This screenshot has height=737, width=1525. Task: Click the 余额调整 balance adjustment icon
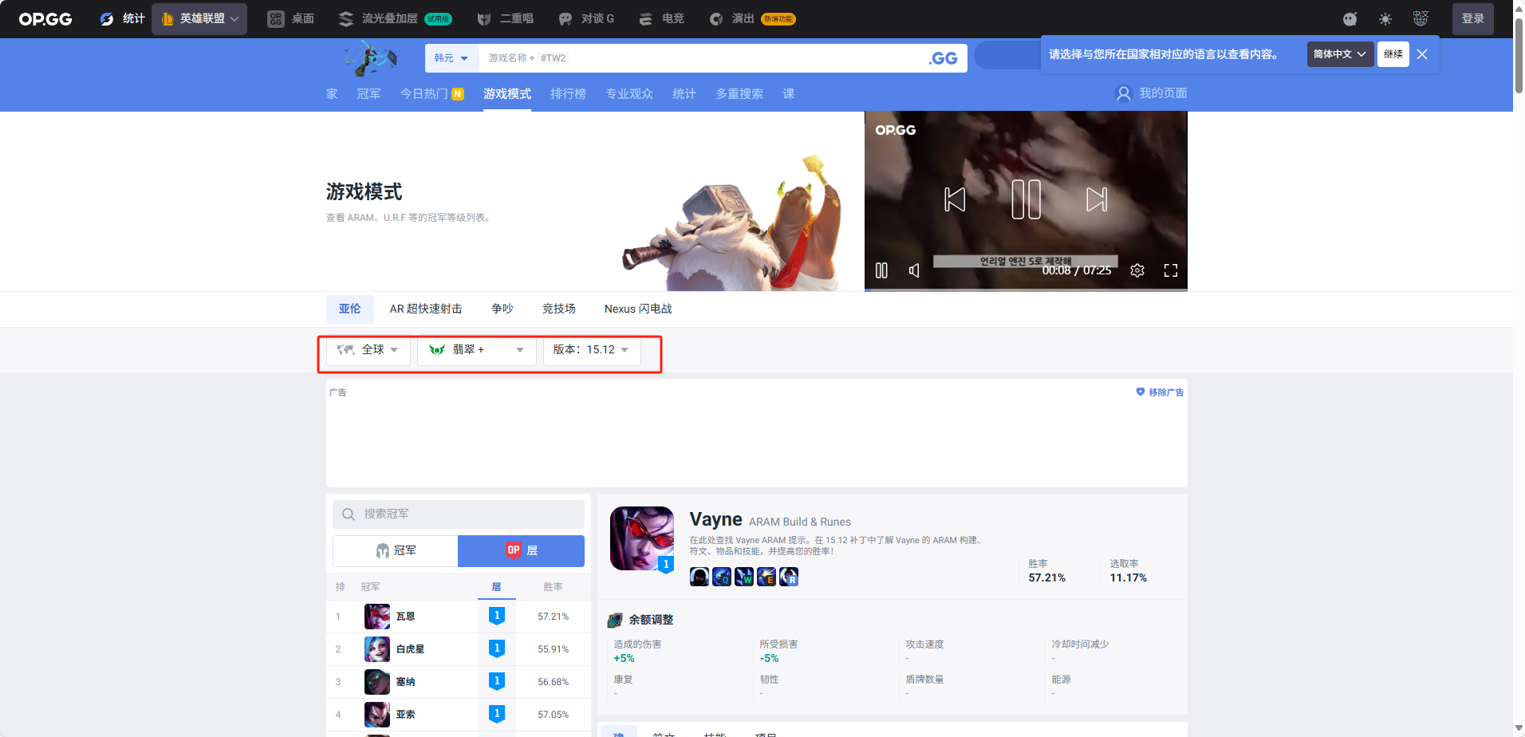(615, 621)
